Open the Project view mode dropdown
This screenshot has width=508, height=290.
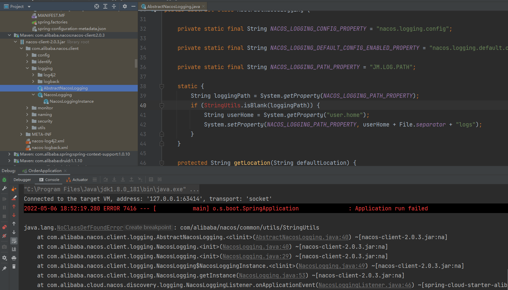29,6
